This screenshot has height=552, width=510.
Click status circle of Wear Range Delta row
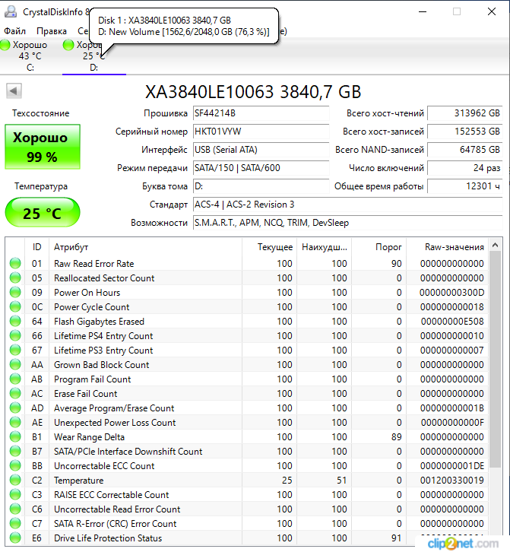15,436
